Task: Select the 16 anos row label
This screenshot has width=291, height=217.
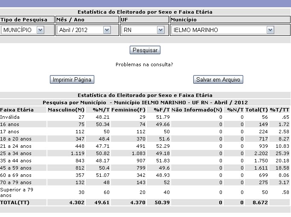Action: pos(9,124)
